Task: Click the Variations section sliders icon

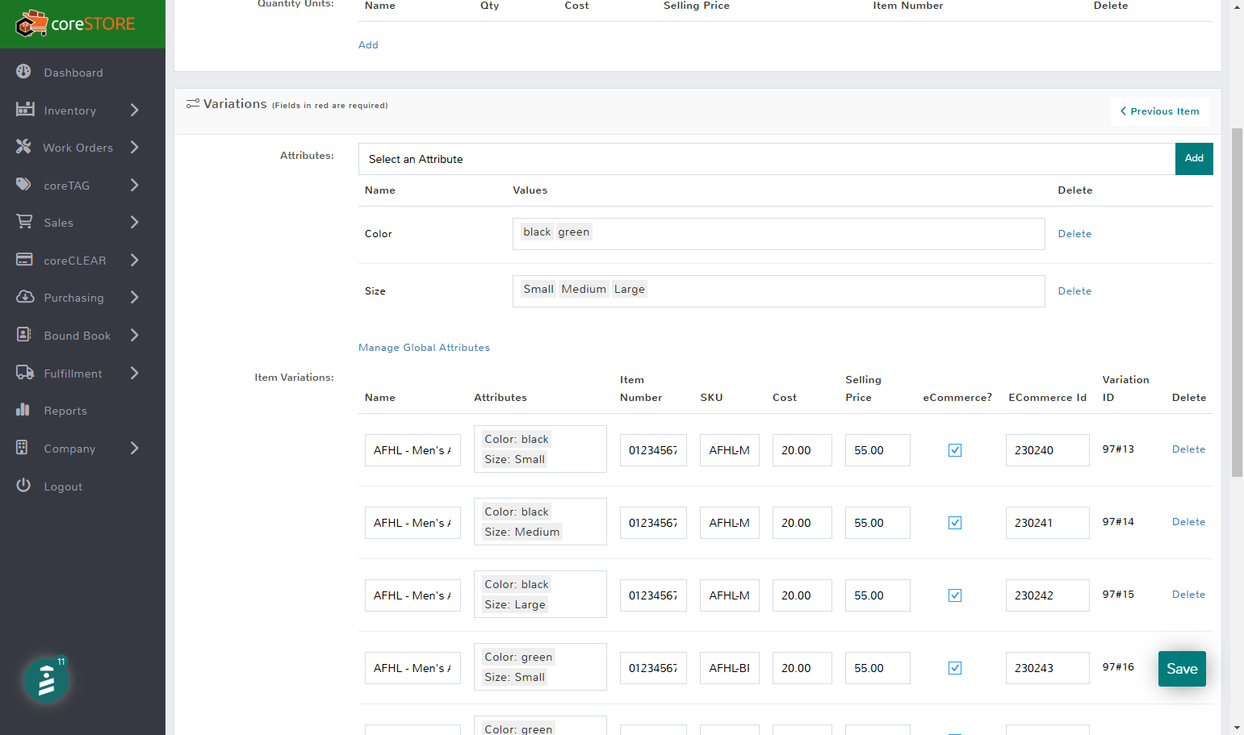Action: pyautogui.click(x=193, y=103)
